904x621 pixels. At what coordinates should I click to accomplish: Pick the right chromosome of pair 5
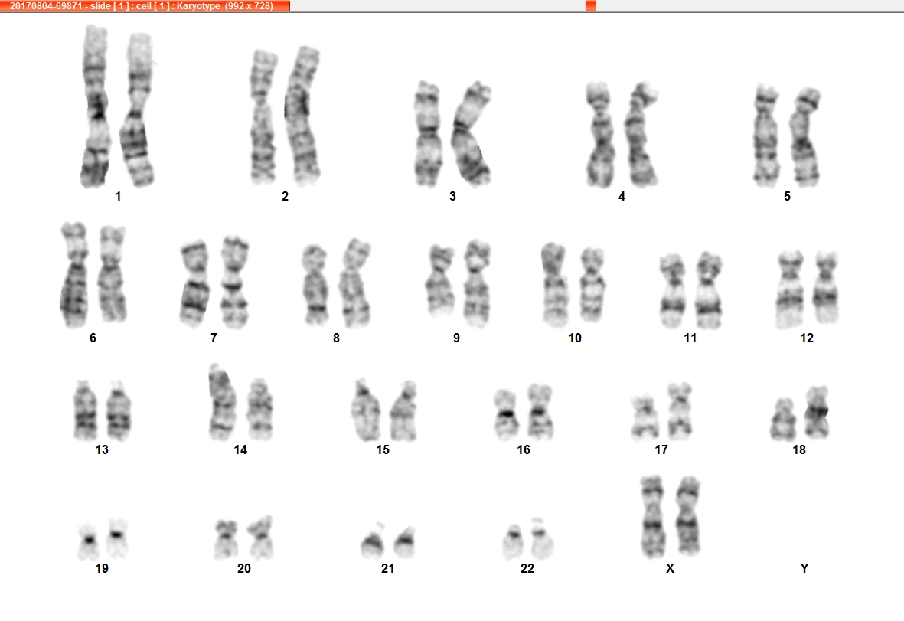tap(805, 137)
